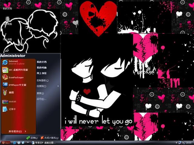Open 记事本 notepad

(x=18, y=109)
